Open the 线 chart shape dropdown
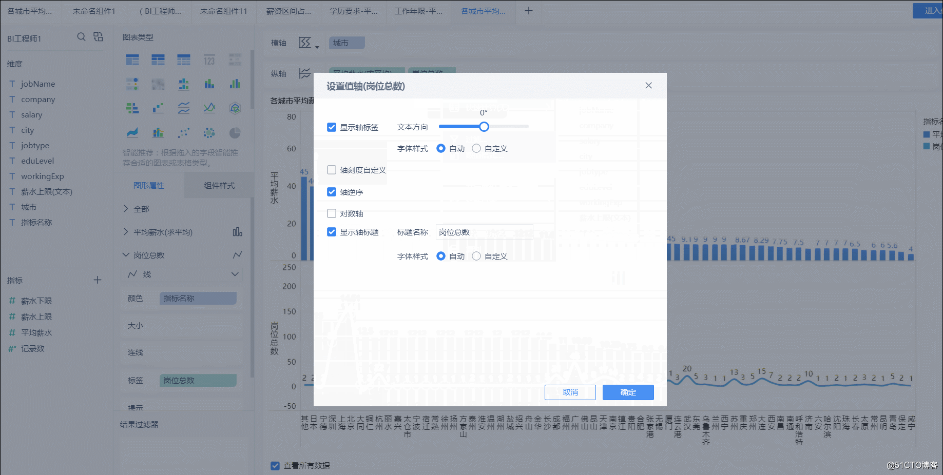943x475 pixels. 182,274
